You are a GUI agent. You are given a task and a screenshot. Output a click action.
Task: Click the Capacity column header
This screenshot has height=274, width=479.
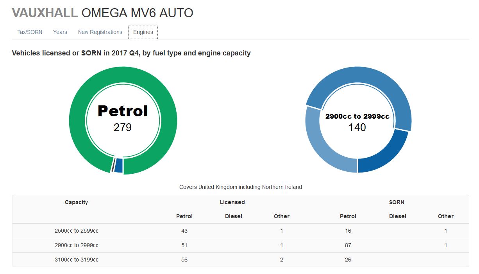[77, 202]
